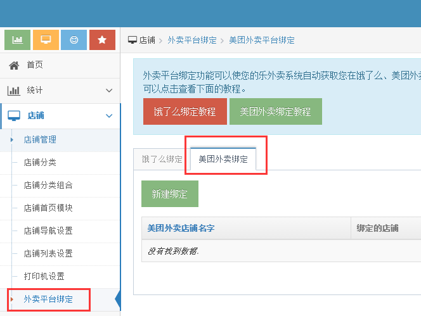Click the chart icon beside 统计
This screenshot has width=421, height=316.
[13, 91]
